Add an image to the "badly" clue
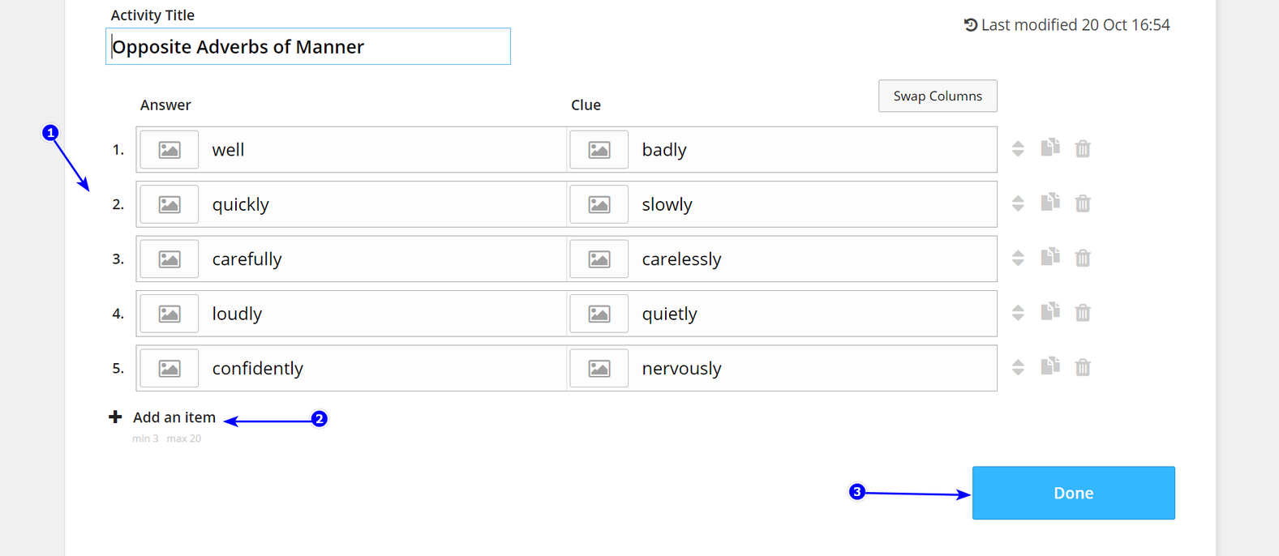 click(599, 149)
